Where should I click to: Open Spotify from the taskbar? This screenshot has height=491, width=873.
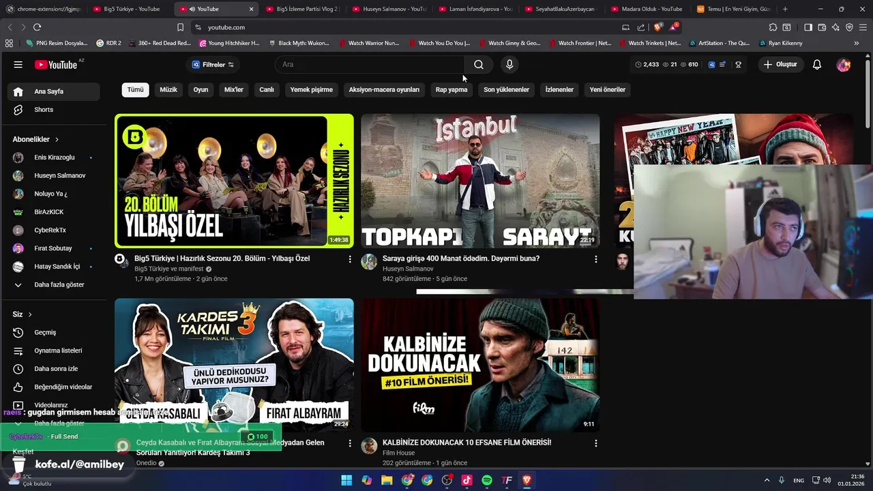(487, 480)
